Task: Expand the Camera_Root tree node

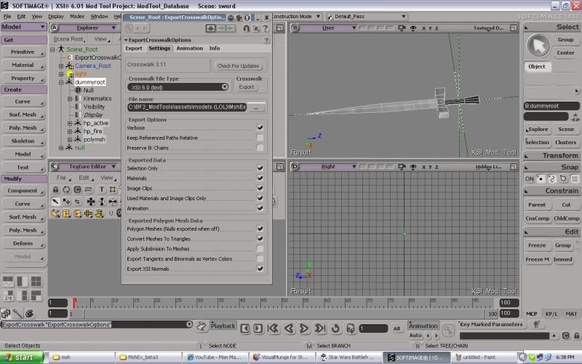Action: pyautogui.click(x=61, y=66)
